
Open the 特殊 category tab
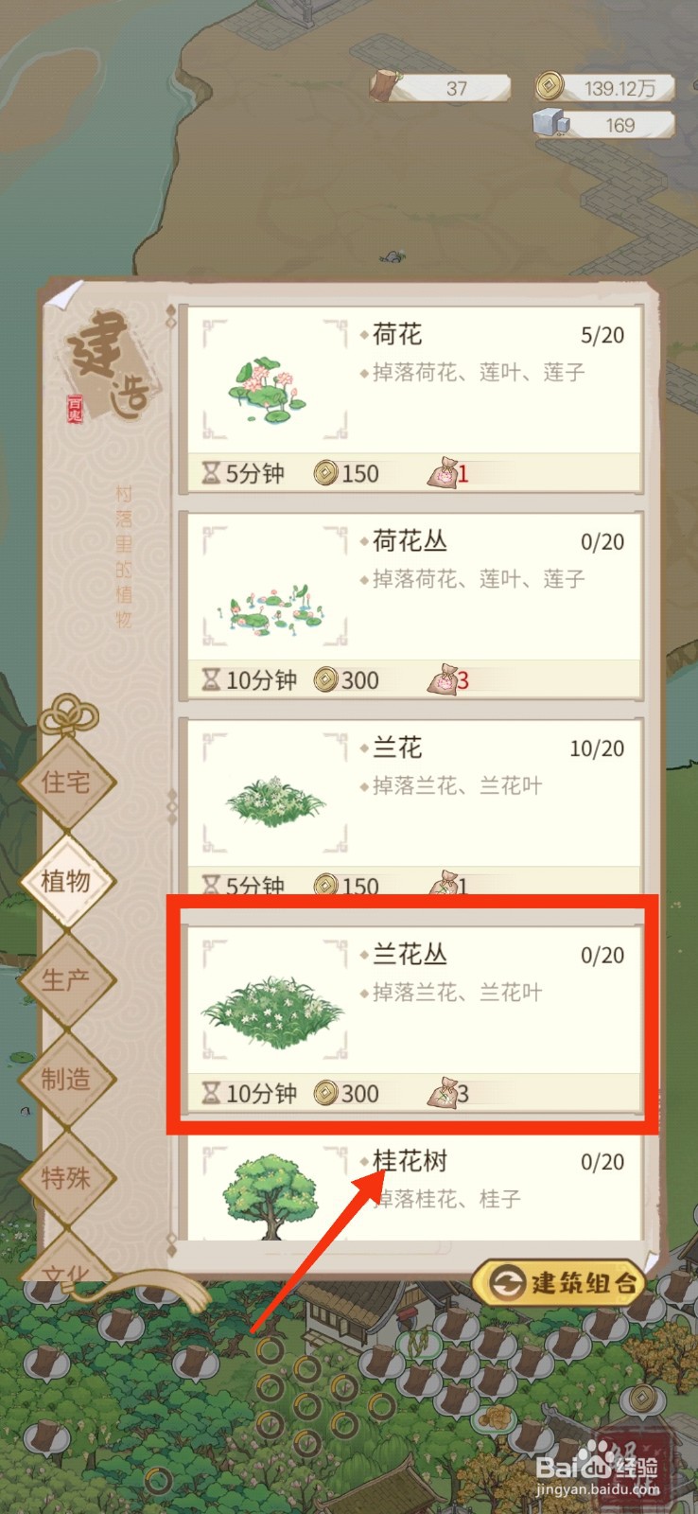click(66, 1178)
